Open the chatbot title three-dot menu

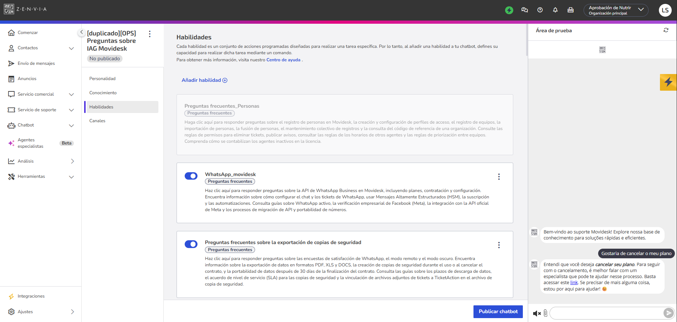(x=150, y=34)
